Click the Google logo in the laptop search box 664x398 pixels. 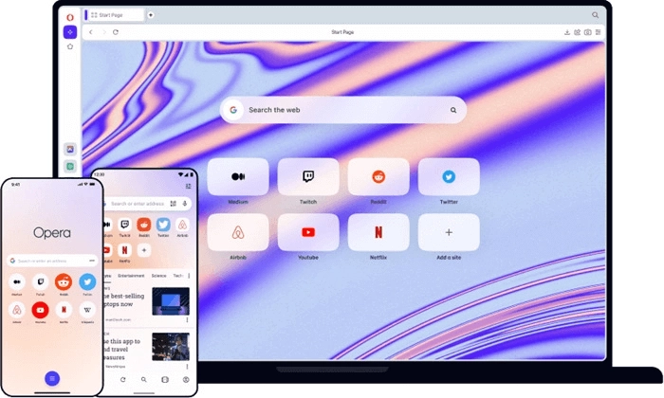coord(233,110)
